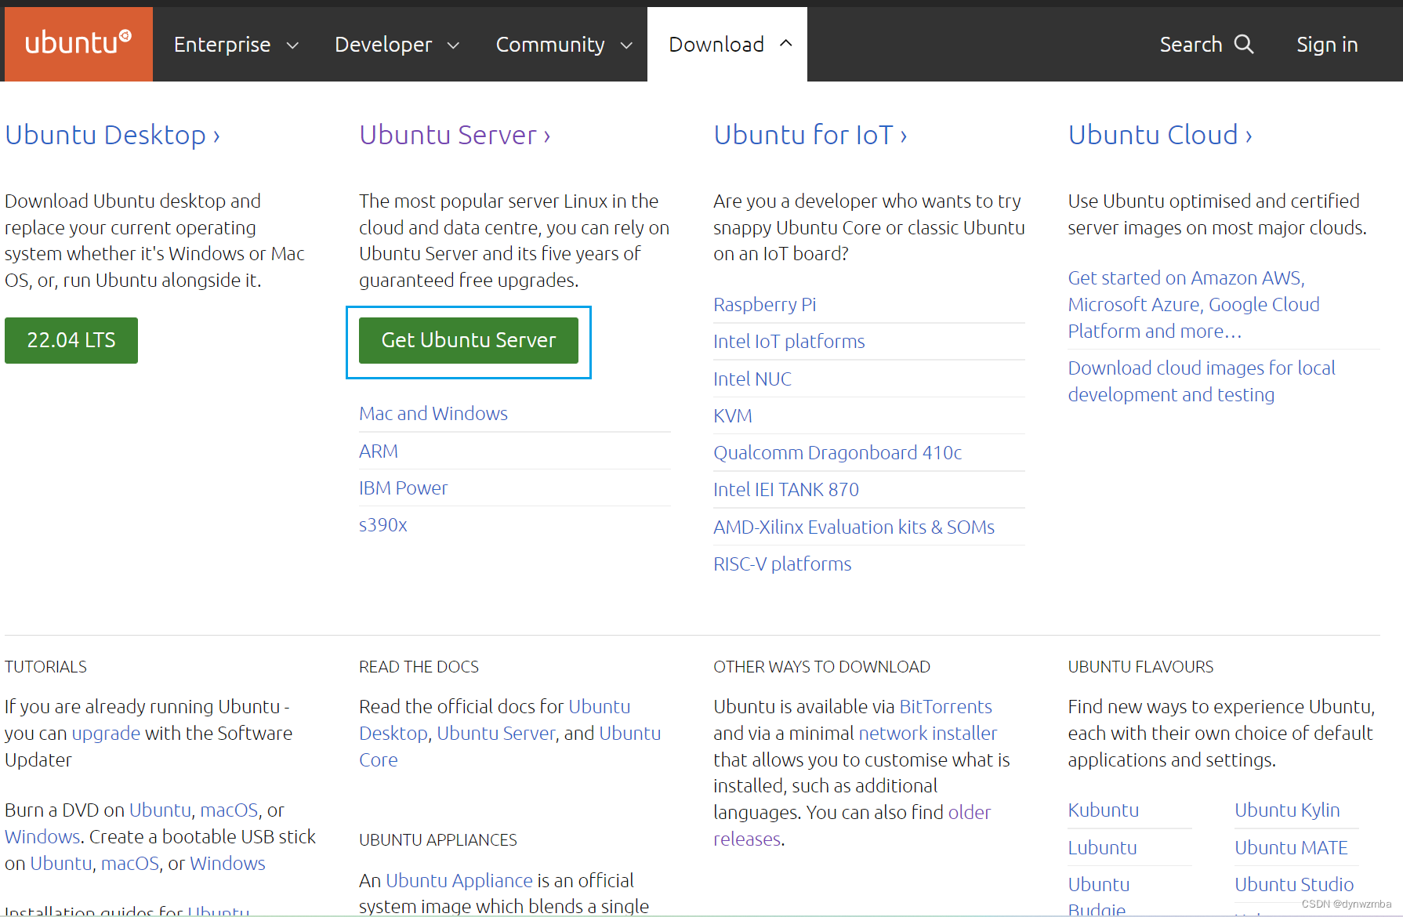Open the IBM Power link
This screenshot has width=1403, height=917.
tap(403, 488)
